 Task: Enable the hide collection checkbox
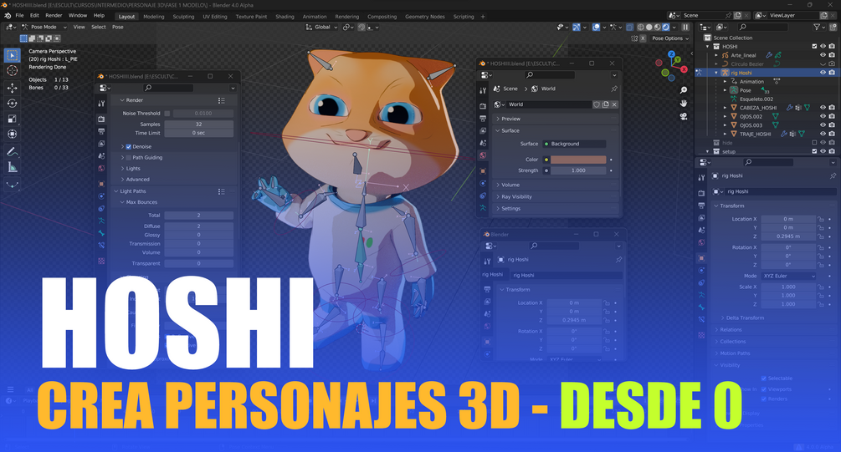click(814, 143)
